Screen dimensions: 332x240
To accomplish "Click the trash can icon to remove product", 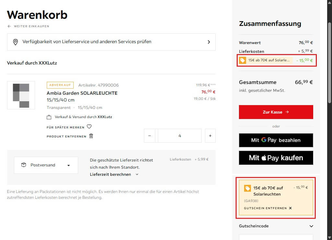I will coord(91,136).
